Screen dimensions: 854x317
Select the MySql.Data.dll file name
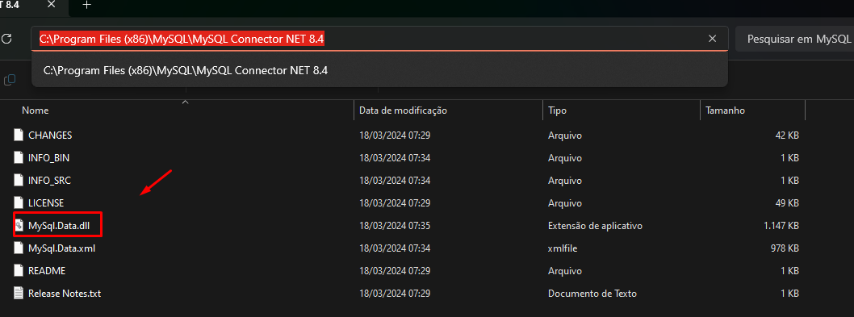[x=58, y=226]
